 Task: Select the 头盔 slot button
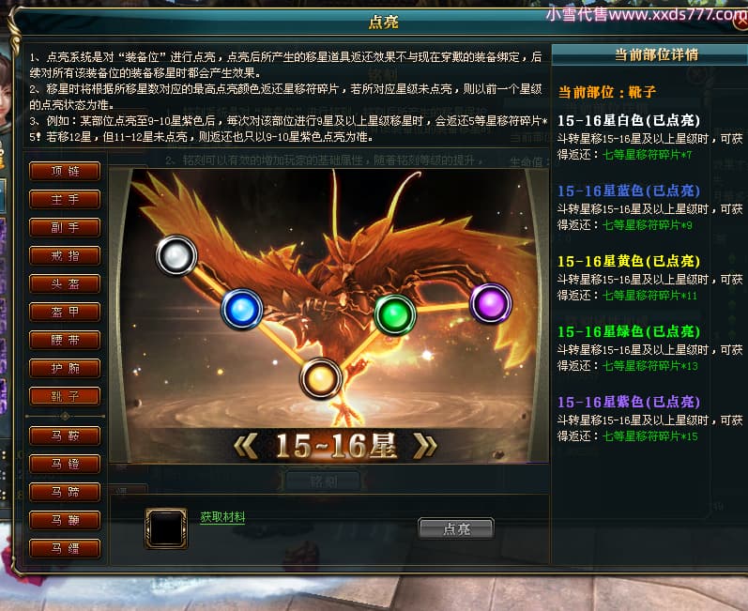tap(65, 283)
